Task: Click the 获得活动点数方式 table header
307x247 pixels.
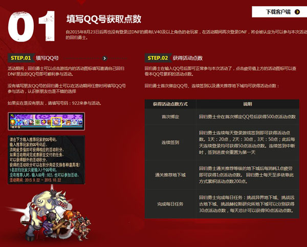Action: coord(170,104)
